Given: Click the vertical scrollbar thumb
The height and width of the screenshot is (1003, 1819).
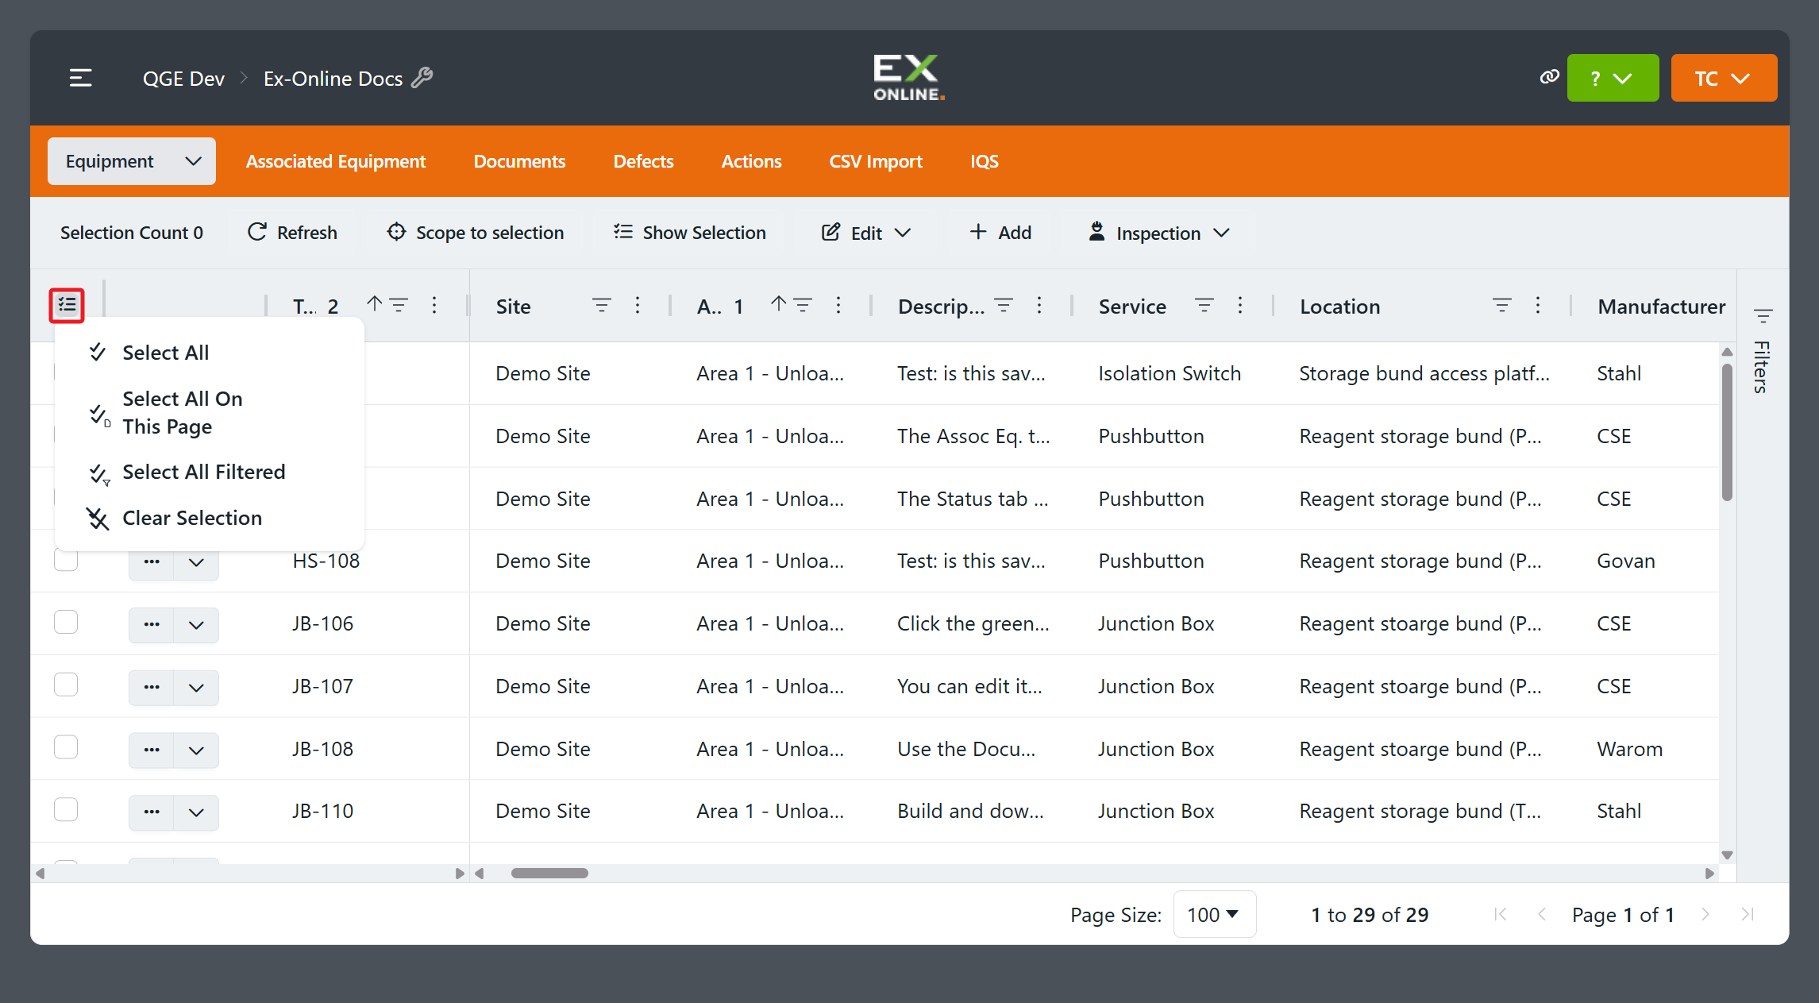Looking at the screenshot, I should (1727, 433).
